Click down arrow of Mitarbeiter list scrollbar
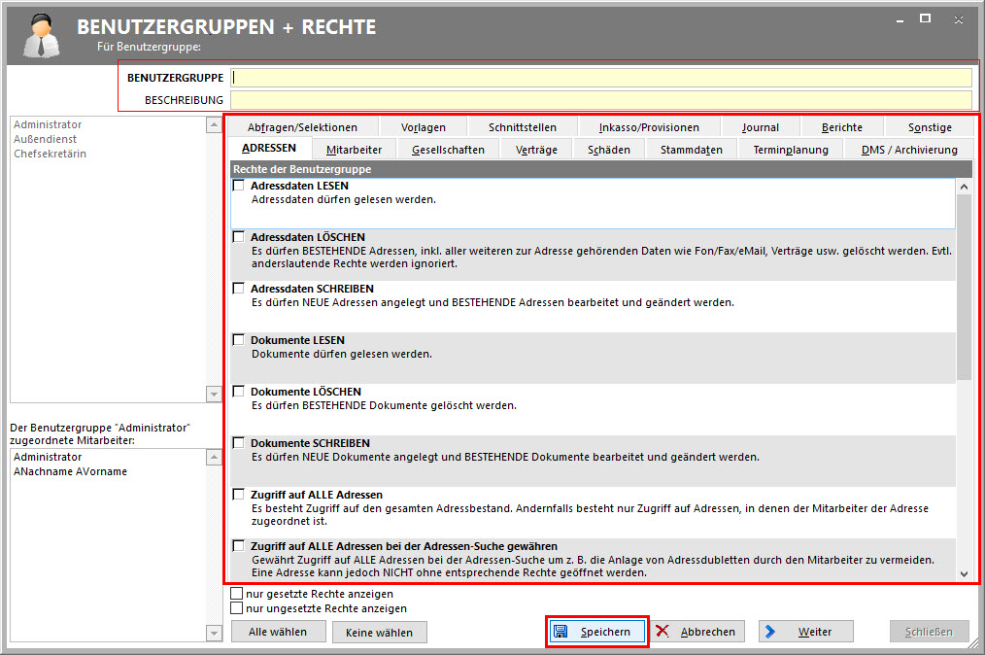The image size is (985, 655). (x=215, y=634)
